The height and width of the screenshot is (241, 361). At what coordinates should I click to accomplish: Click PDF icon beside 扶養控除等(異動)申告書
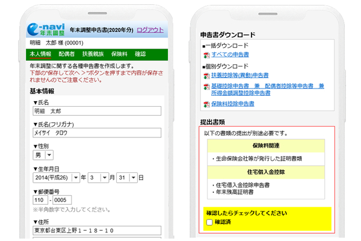pyautogui.click(x=206, y=76)
